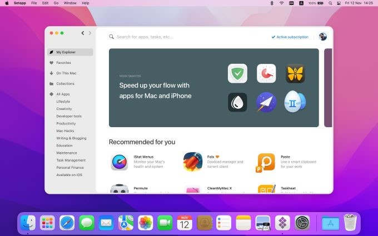Open the File menu
The height and width of the screenshot is (236, 378).
coord(34,3)
